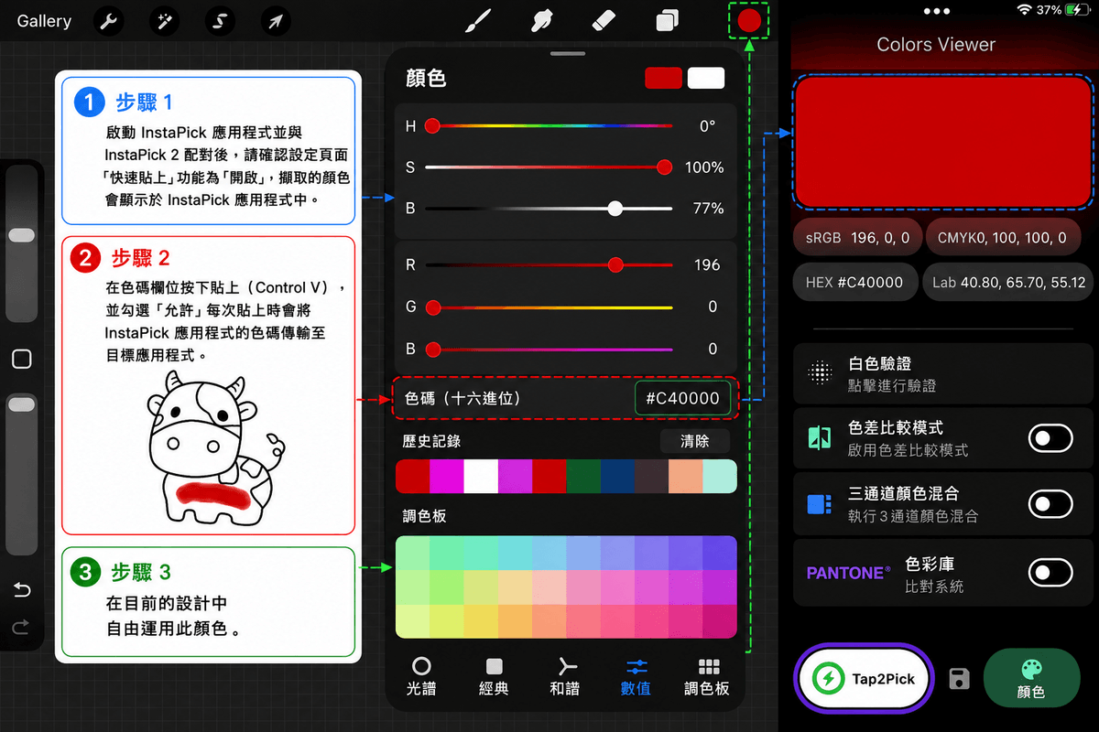Select the Smudge tool
The width and height of the screenshot is (1099, 732).
coord(540,21)
